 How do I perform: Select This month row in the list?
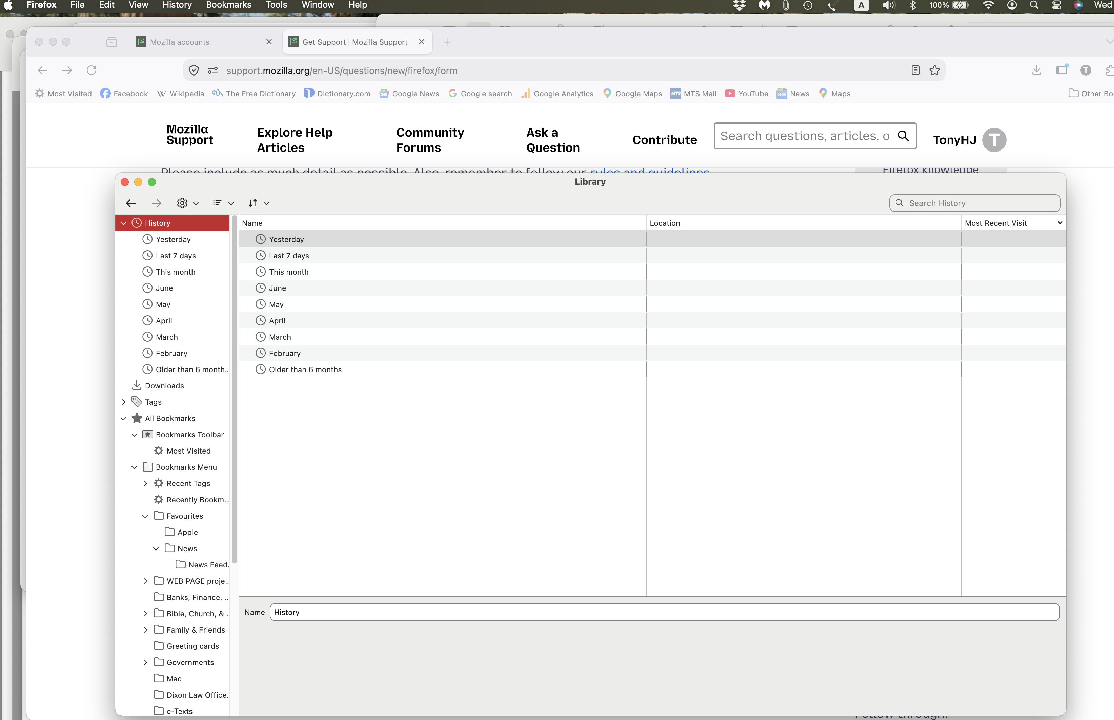pyautogui.click(x=652, y=272)
